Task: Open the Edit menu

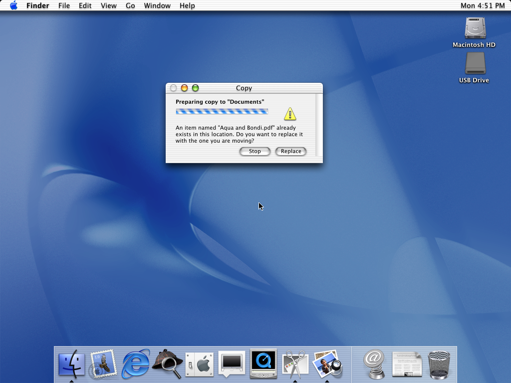Action: (85, 5)
